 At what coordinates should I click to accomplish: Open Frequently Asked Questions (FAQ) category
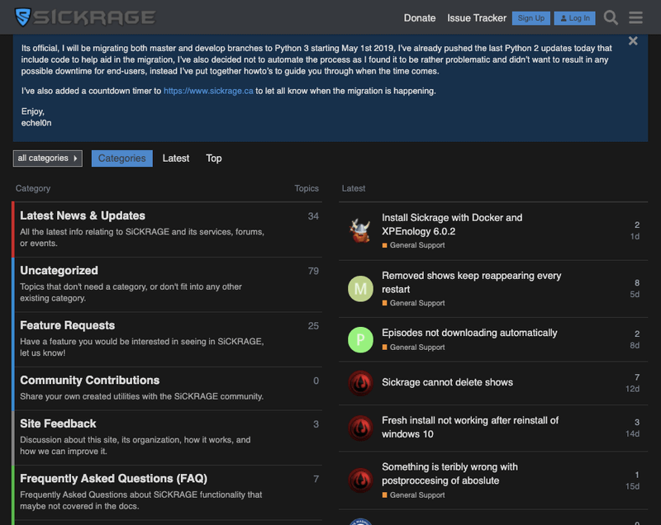(114, 479)
